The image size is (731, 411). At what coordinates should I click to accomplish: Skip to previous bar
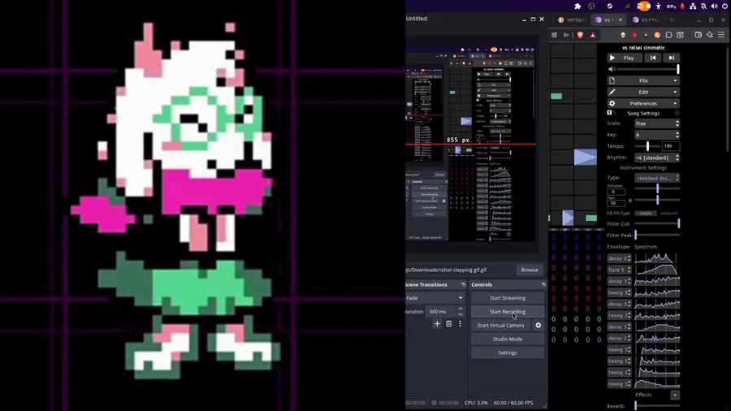point(653,58)
